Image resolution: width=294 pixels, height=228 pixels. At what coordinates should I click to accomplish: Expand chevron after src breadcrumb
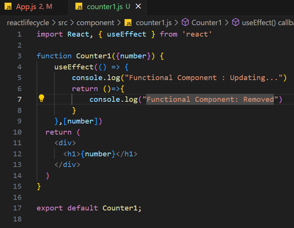click(72, 23)
